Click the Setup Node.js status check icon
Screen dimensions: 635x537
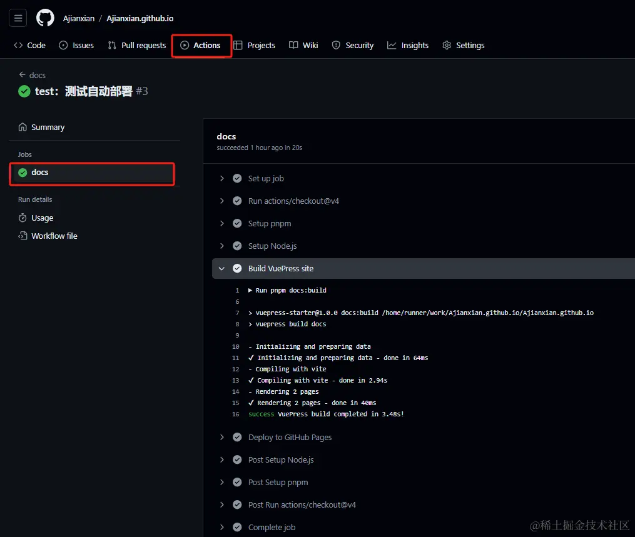click(x=237, y=246)
